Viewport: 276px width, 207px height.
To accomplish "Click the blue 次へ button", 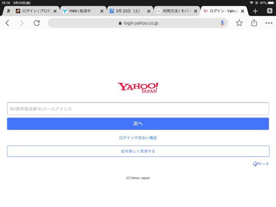I will [x=138, y=124].
